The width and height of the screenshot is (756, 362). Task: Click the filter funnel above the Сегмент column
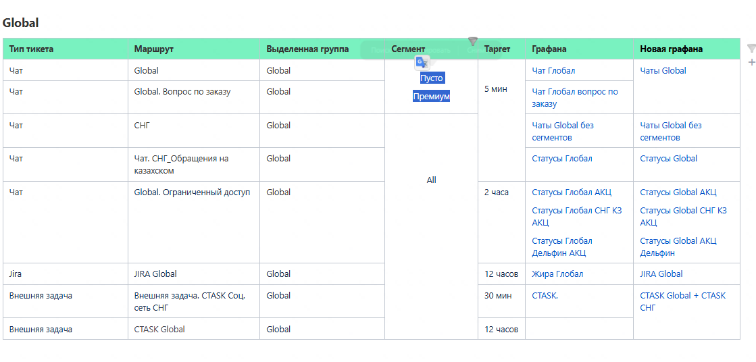click(473, 42)
